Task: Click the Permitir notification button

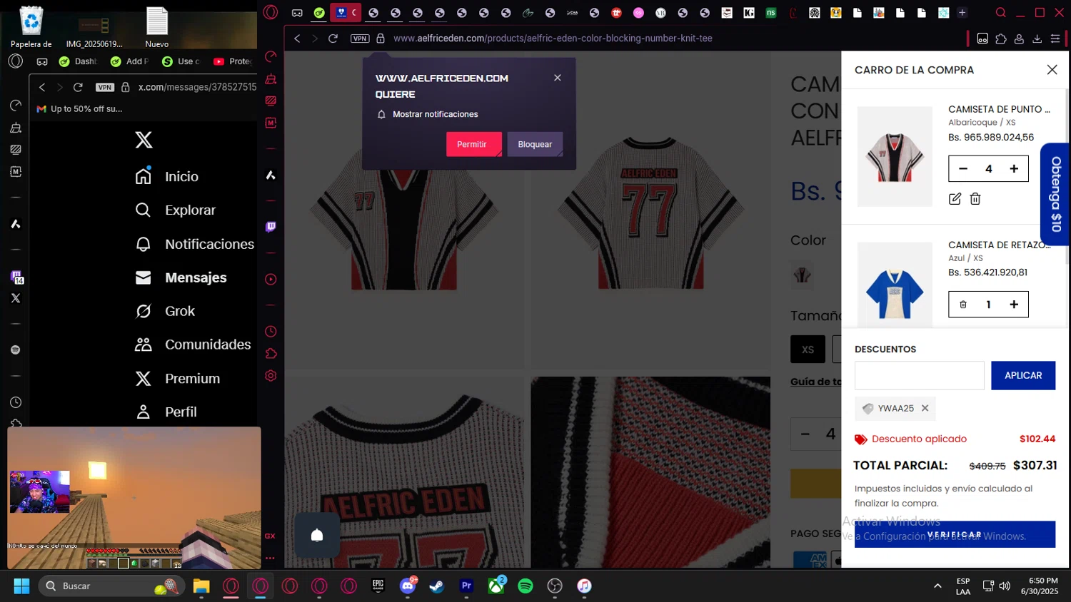Action: 474,144
